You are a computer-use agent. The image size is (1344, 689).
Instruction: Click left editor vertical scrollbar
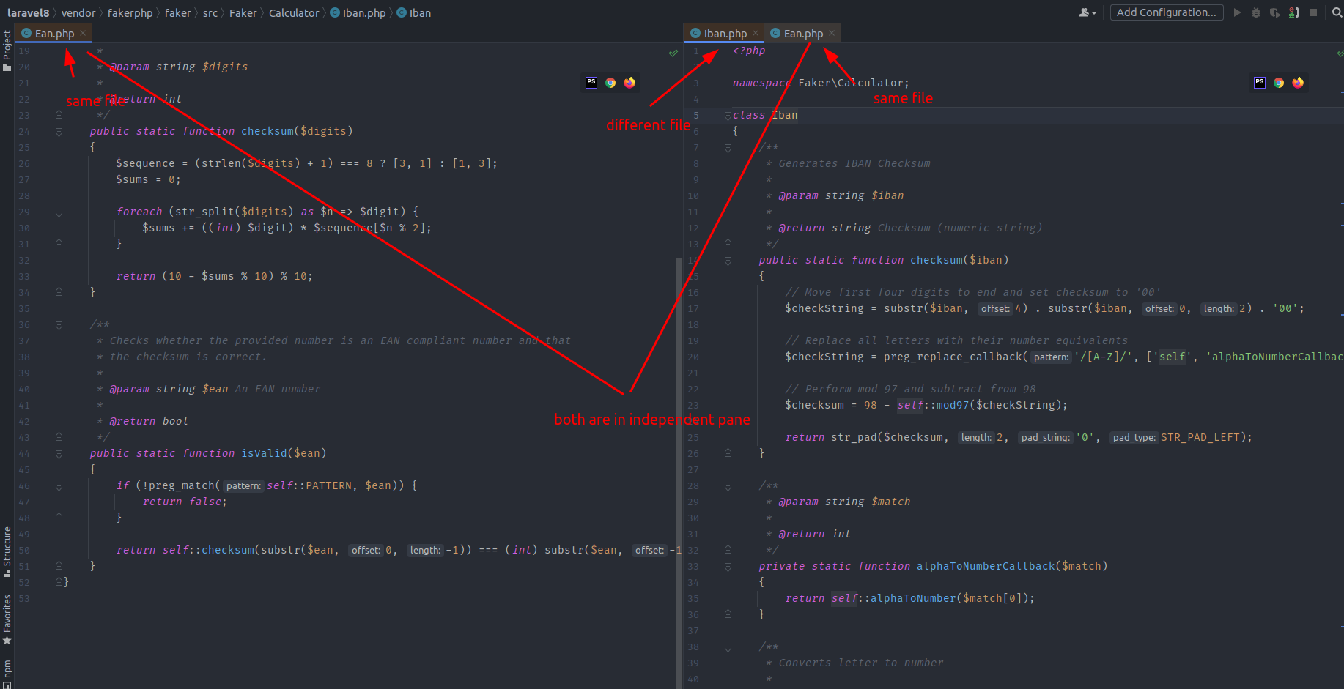[x=679, y=472]
